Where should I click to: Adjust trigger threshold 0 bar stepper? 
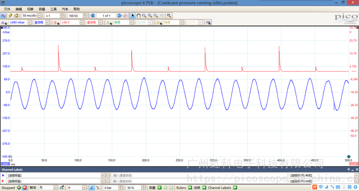pyautogui.click(x=121, y=188)
